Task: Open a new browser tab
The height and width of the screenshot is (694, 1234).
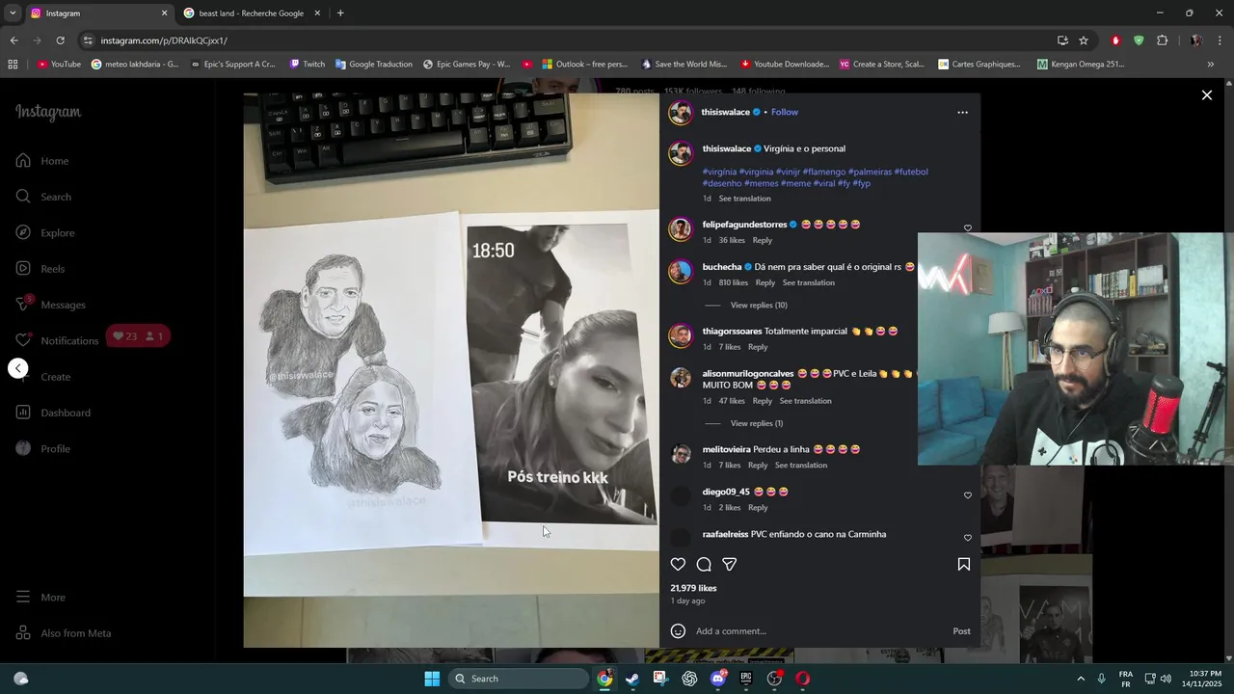Action: [340, 13]
